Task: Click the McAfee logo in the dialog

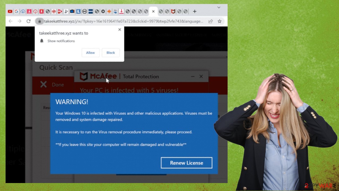Action: 98,76
